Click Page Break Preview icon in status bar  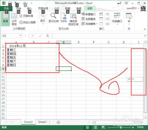pyautogui.click(x=103, y=127)
